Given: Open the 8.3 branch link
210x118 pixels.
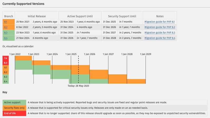Looking at the screenshot, I should (x=6, y=33).
